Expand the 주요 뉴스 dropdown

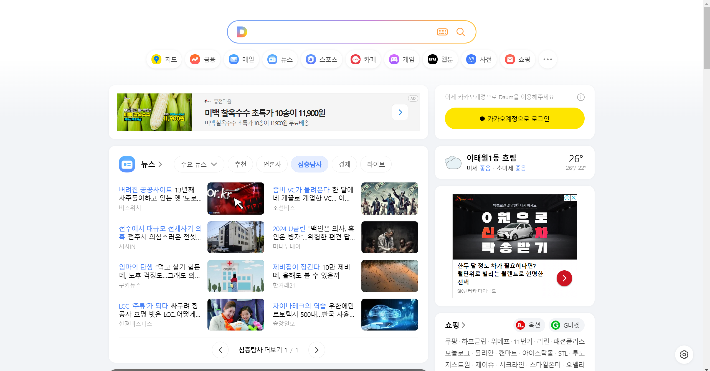click(x=199, y=164)
